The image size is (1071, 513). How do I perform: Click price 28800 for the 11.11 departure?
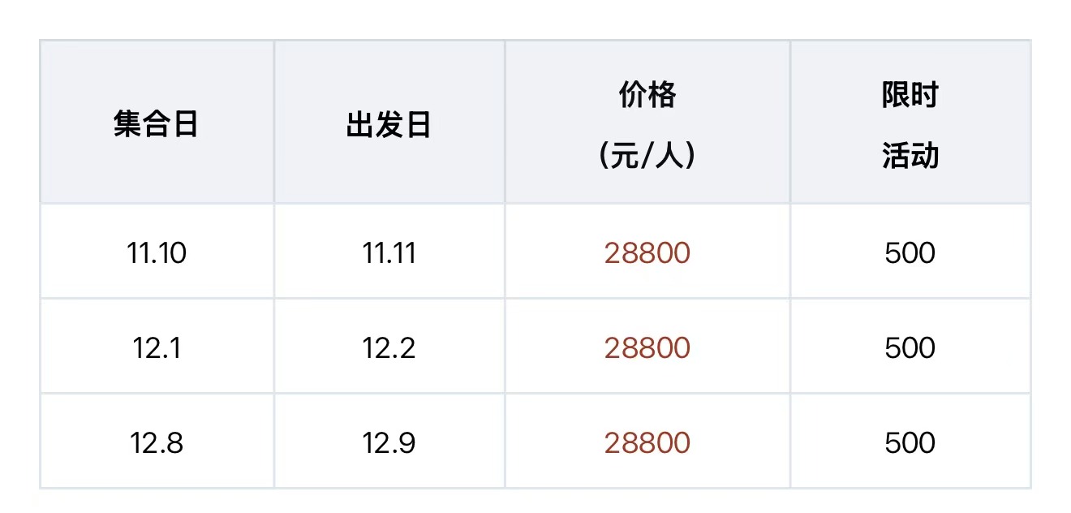click(647, 253)
